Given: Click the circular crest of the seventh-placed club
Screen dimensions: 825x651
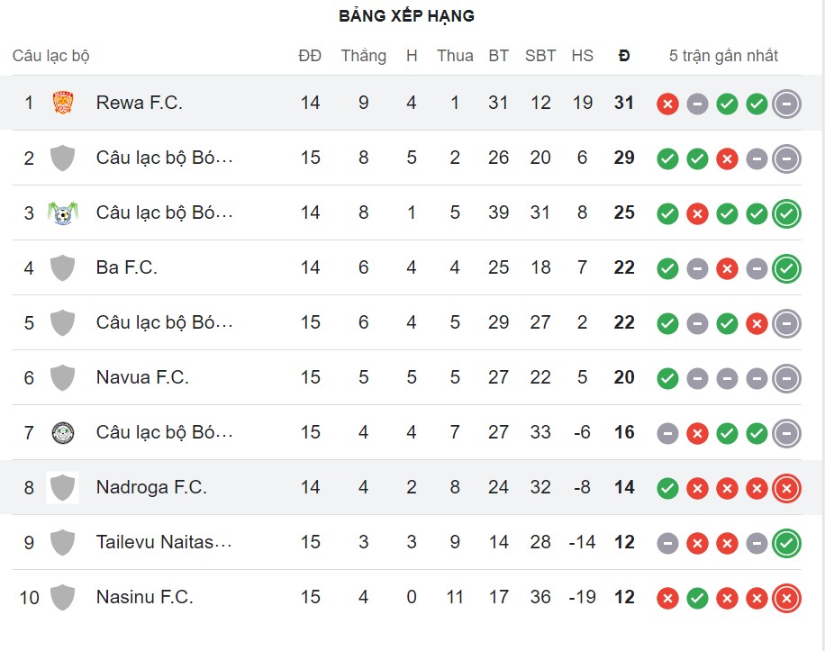Looking at the screenshot, I should pyautogui.click(x=64, y=432).
